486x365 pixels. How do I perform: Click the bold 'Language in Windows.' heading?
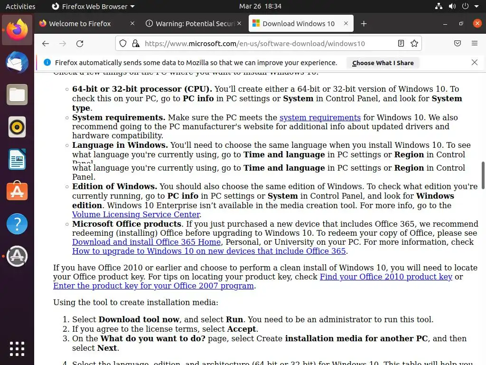(x=120, y=145)
